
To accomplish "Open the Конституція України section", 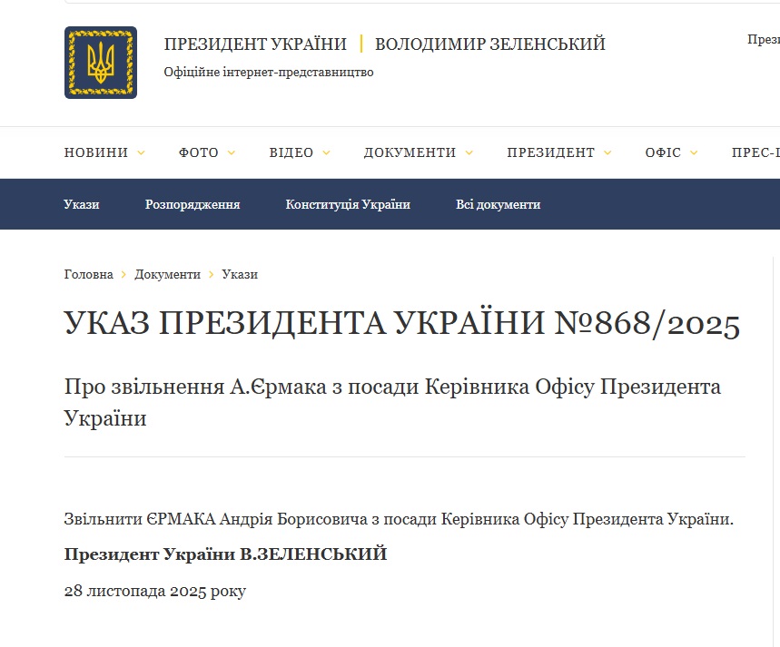I will pyautogui.click(x=348, y=204).
